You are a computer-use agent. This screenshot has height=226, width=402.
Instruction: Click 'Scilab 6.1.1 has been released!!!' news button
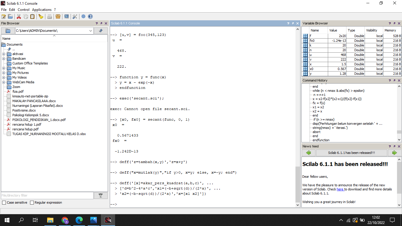pos(351,153)
